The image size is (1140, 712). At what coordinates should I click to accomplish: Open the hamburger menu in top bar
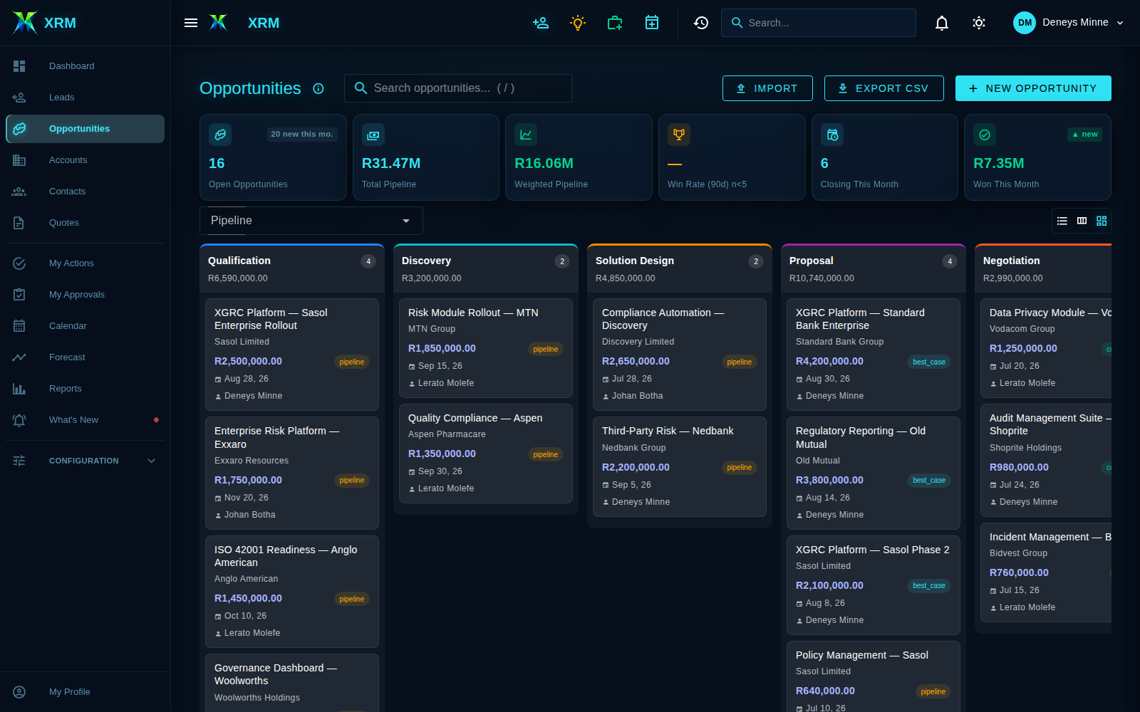pyautogui.click(x=191, y=23)
